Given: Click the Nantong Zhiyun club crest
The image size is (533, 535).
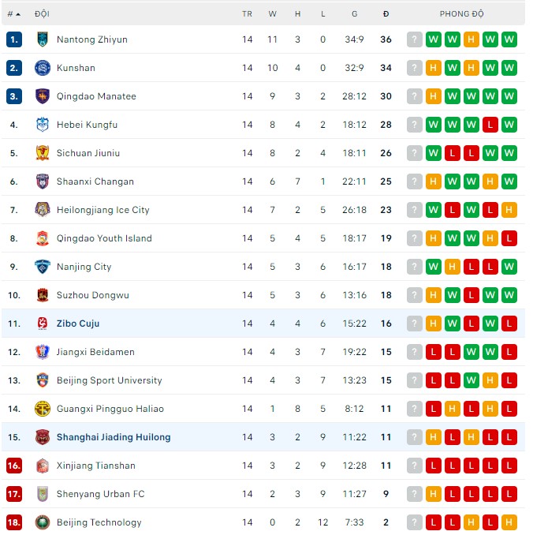Looking at the screenshot, I should [x=43, y=39].
